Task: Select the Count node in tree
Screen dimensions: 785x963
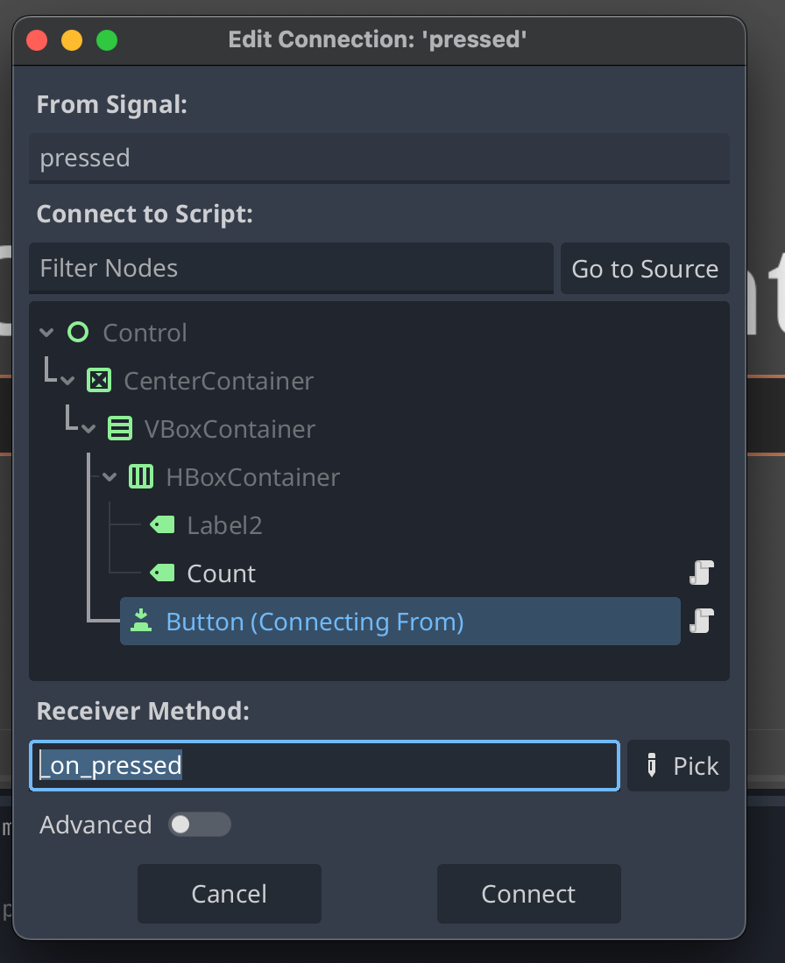Action: [x=222, y=573]
